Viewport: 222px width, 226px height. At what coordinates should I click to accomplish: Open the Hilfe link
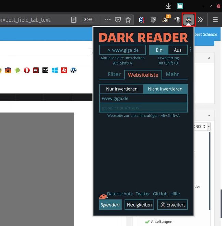pyautogui.click(x=175, y=194)
